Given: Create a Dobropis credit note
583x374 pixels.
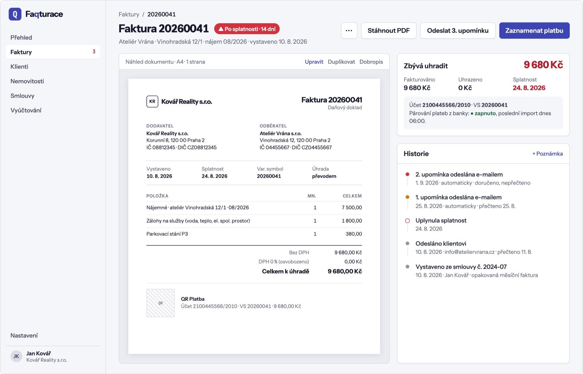Looking at the screenshot, I should (371, 62).
